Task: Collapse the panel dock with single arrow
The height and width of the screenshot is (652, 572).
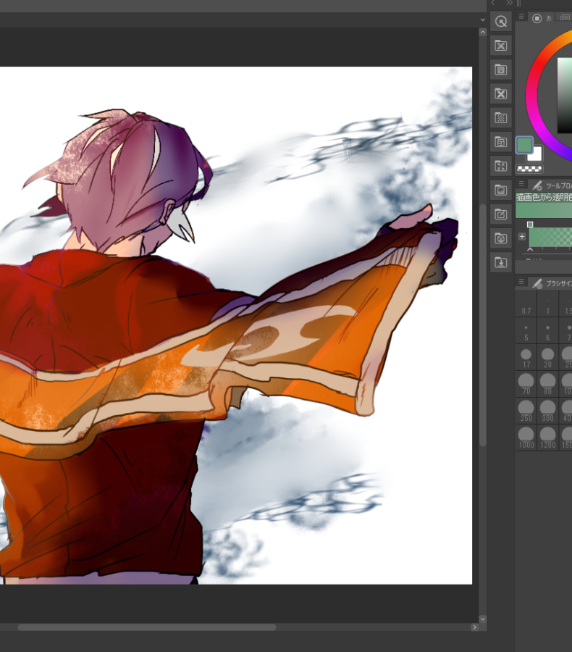Action: tap(493, 3)
